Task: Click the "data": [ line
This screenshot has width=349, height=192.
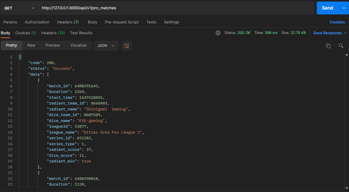Action: click(x=39, y=74)
